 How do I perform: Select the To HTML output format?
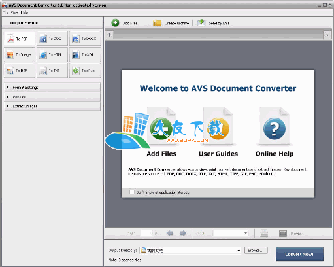point(52,54)
